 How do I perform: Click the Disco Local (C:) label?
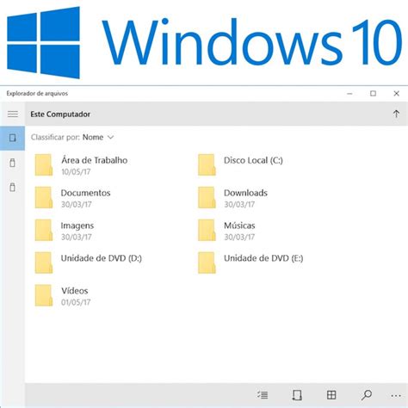click(x=253, y=160)
